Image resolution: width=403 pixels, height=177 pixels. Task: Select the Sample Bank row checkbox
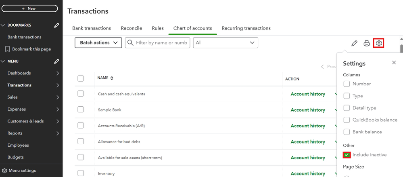point(81,110)
